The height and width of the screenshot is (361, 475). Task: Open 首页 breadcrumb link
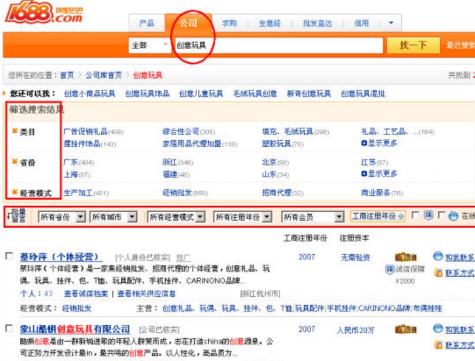pos(67,75)
